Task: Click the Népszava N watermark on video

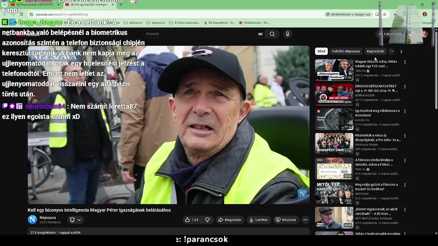Action: [x=302, y=194]
